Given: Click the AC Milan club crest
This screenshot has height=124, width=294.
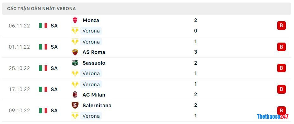Looking at the screenshot, I should coord(75,95).
